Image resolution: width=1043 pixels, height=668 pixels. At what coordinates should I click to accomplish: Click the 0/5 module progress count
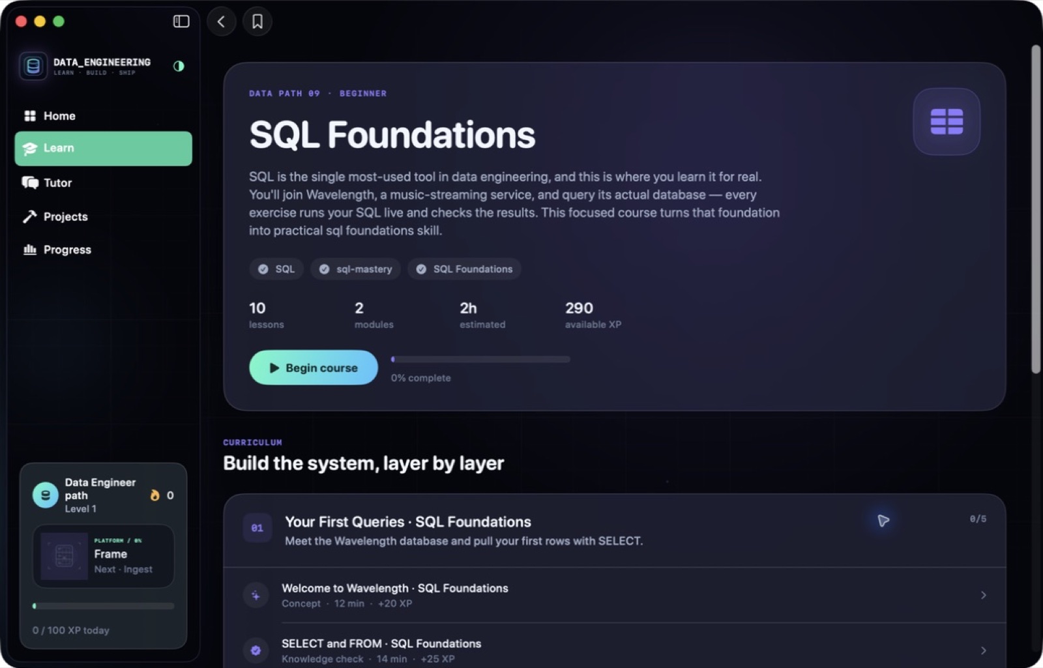(x=978, y=519)
